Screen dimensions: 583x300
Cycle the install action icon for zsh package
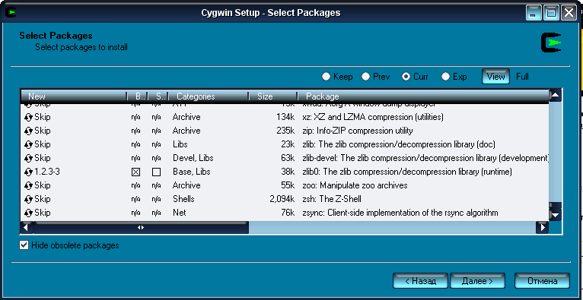[x=28, y=200]
